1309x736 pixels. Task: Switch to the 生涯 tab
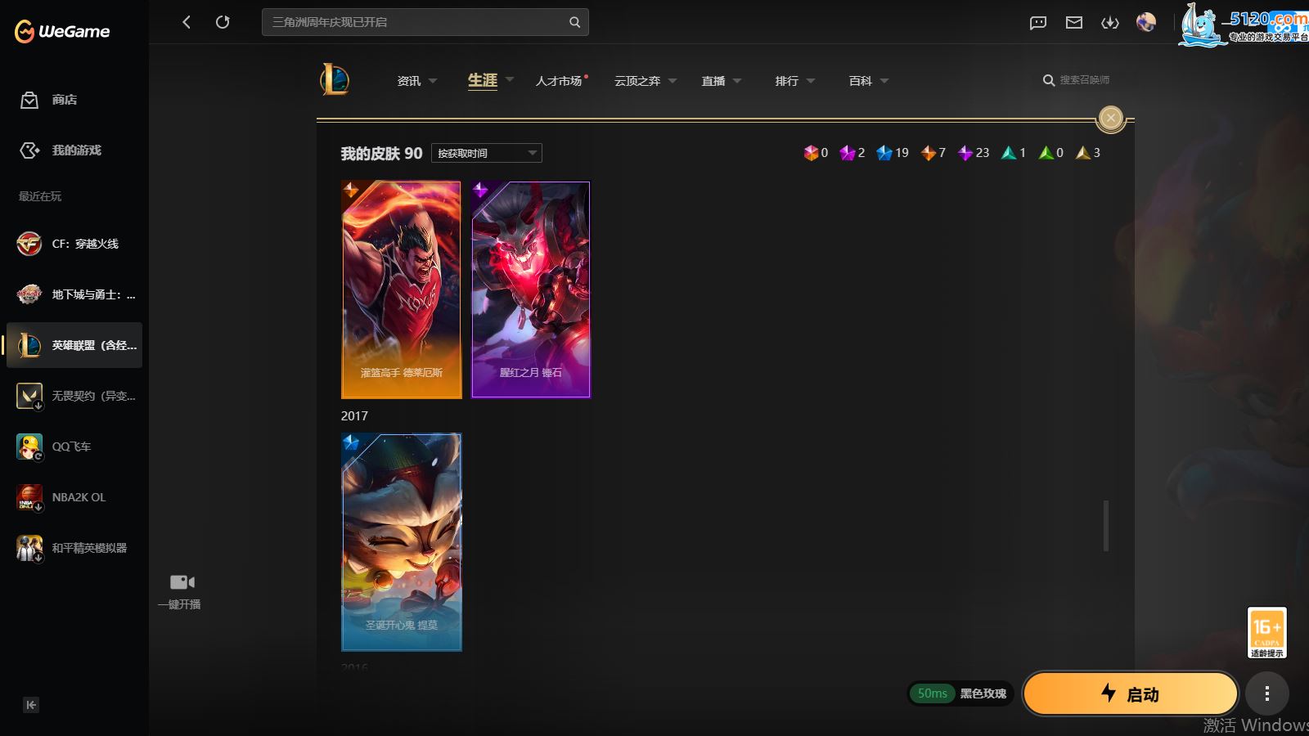483,80
